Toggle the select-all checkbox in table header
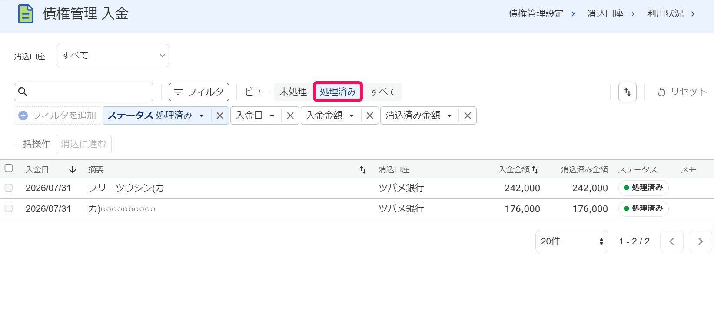Screen dimensions: 714x317 tap(9, 168)
